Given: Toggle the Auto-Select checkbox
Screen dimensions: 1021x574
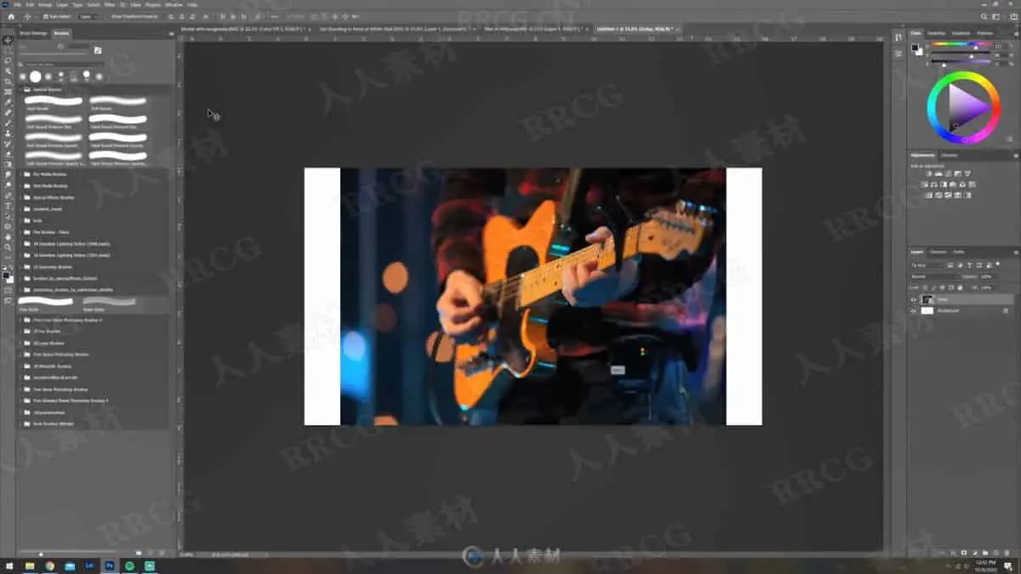Looking at the screenshot, I should click(46, 16).
